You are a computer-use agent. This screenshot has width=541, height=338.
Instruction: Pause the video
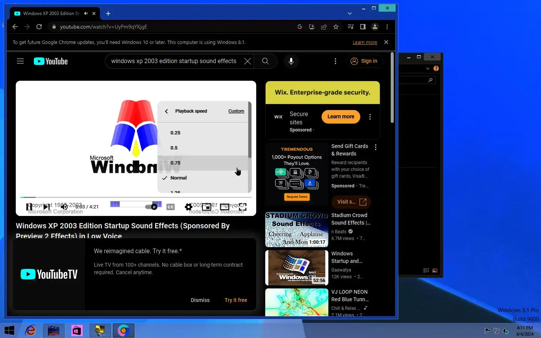coord(29,207)
